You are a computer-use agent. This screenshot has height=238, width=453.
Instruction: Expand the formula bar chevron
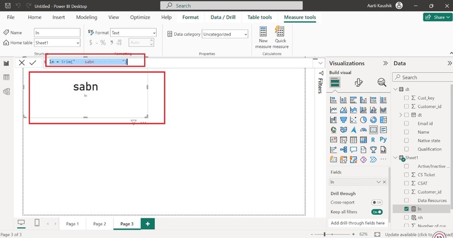(x=320, y=63)
